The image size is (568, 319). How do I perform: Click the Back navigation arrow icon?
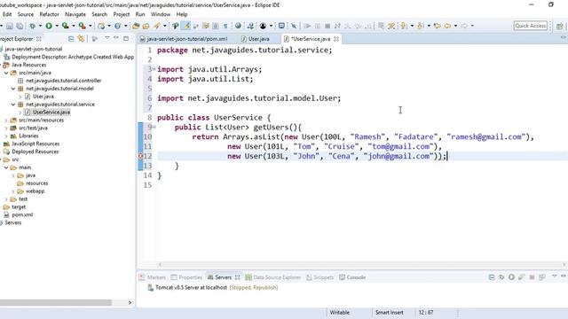pyautogui.click(x=447, y=26)
